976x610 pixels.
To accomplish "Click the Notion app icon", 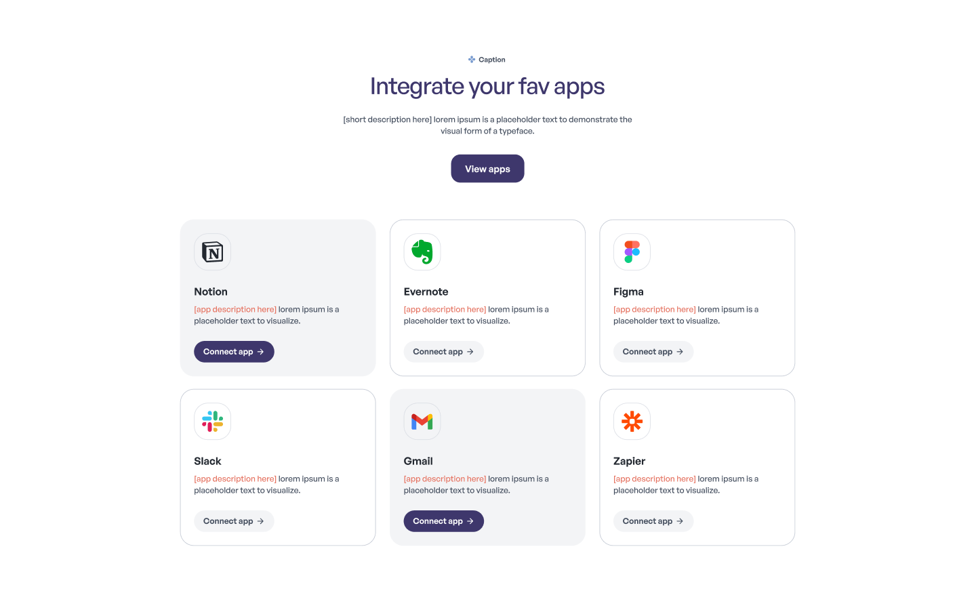I will (212, 252).
